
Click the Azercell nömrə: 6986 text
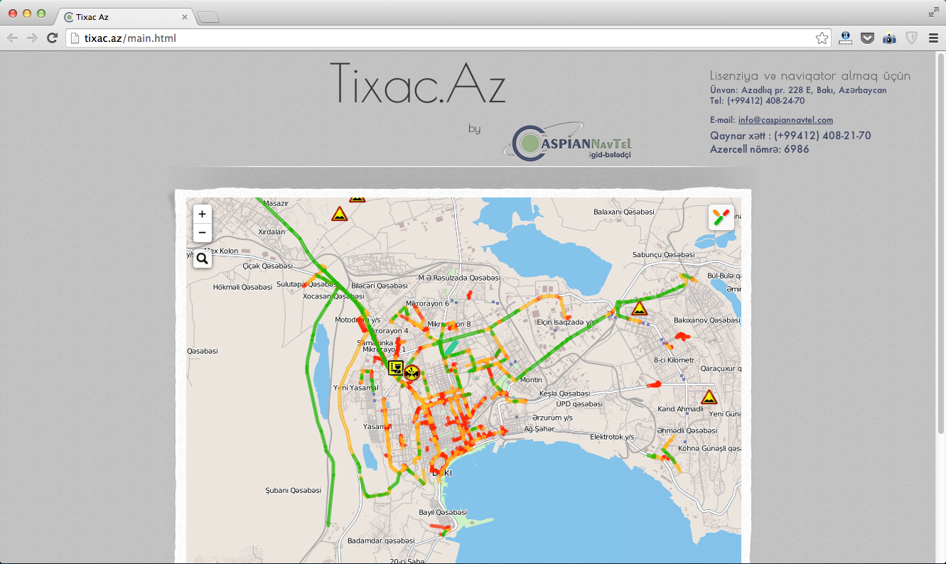click(x=759, y=149)
